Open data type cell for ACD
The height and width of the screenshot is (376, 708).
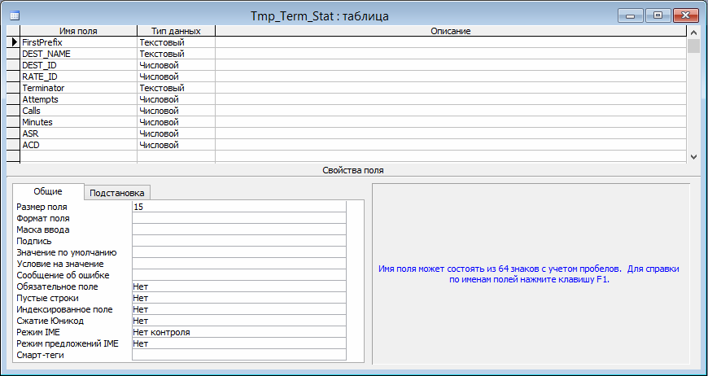point(176,145)
